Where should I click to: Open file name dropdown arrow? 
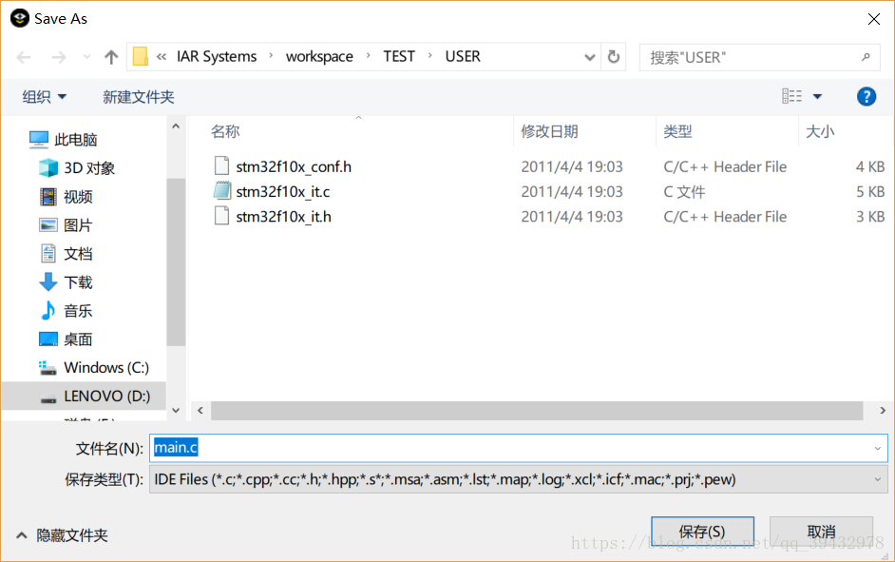click(877, 448)
